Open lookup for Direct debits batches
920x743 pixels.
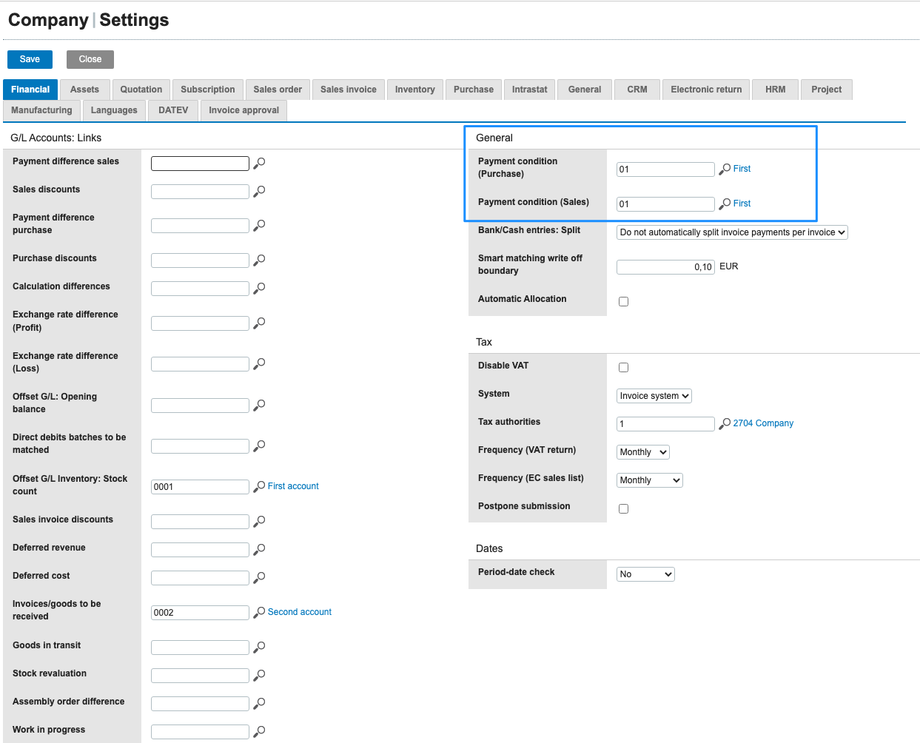click(259, 446)
